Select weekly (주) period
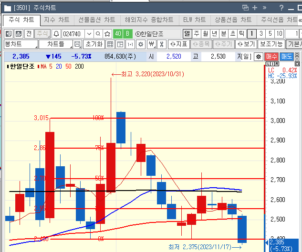This screenshot has height=252, width=302. tap(196, 34)
